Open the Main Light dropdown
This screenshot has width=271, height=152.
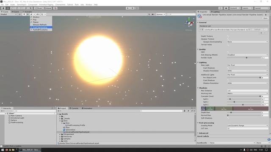coord(247,65)
